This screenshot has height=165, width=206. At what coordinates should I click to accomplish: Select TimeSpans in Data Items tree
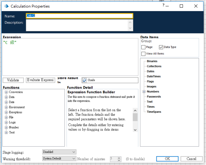(154, 112)
